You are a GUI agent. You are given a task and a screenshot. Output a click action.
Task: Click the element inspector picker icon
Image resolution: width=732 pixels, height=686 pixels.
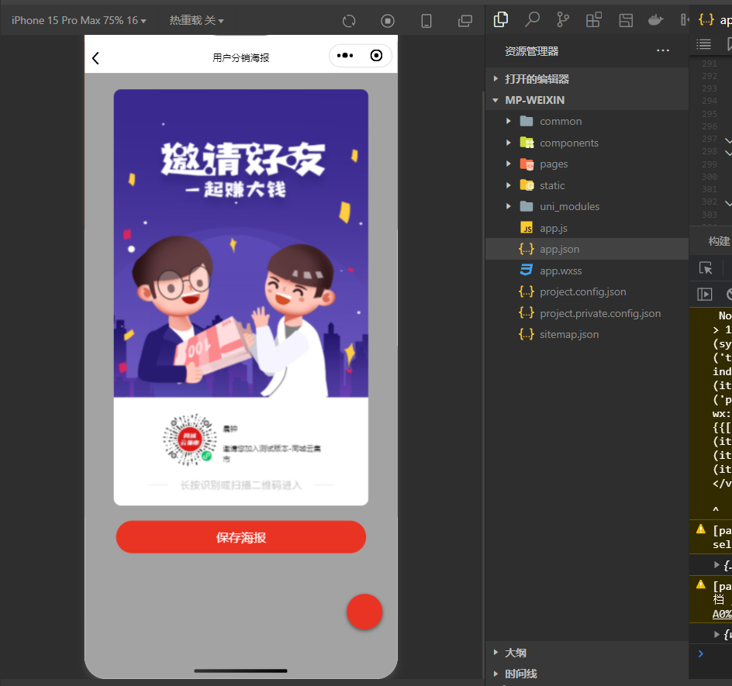pyautogui.click(x=706, y=268)
